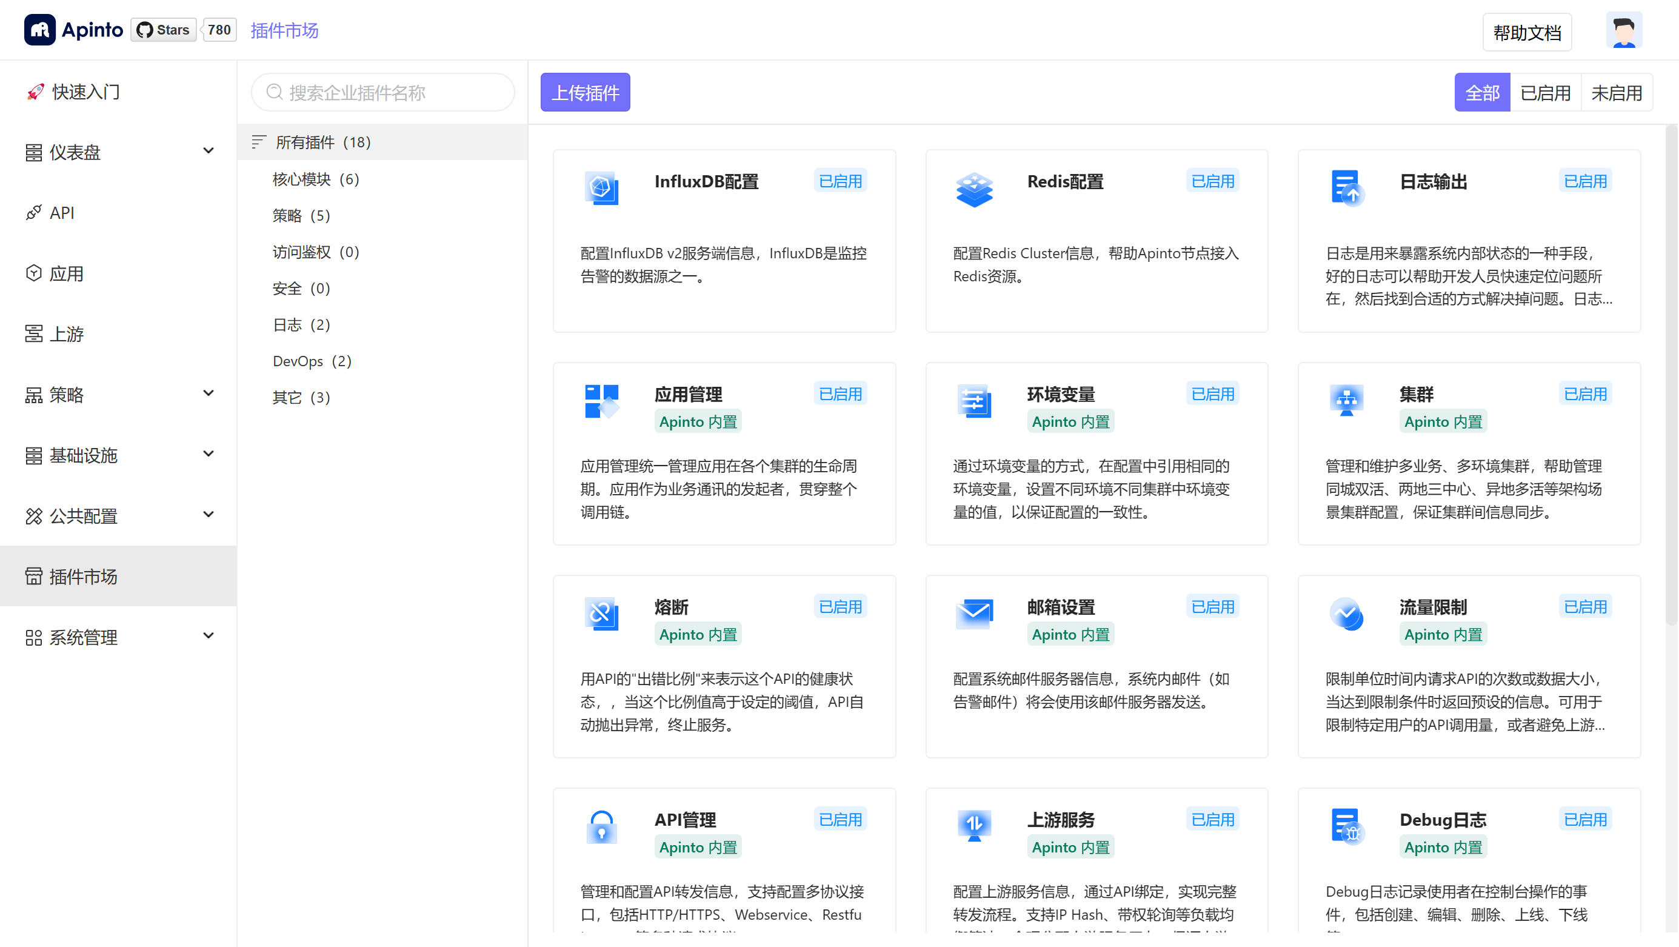
Task: Switch to the 已启用 filter tab
Action: pyautogui.click(x=1546, y=93)
